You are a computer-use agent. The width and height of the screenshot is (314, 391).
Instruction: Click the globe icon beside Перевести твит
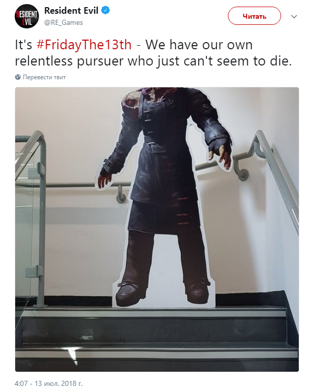[x=18, y=77]
